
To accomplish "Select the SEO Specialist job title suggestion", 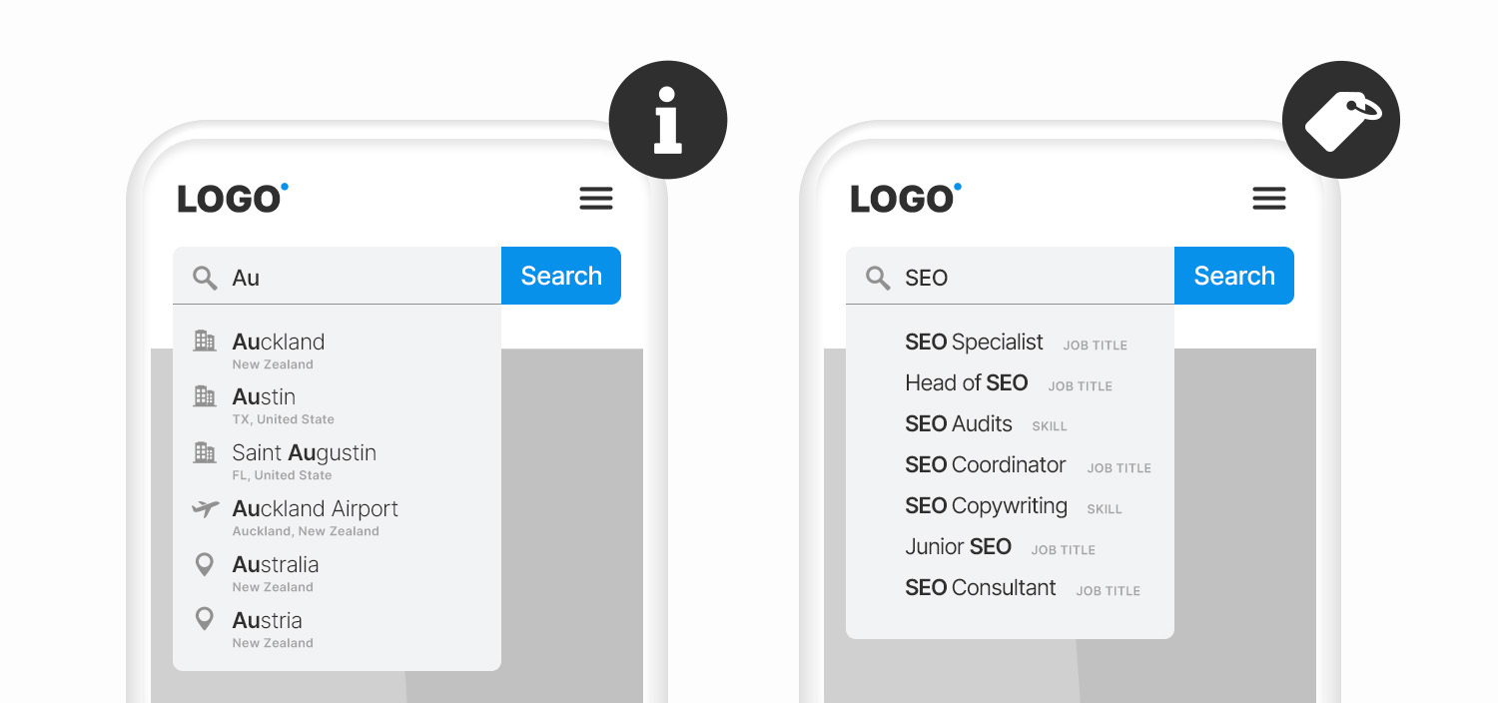I will pyautogui.click(x=974, y=342).
